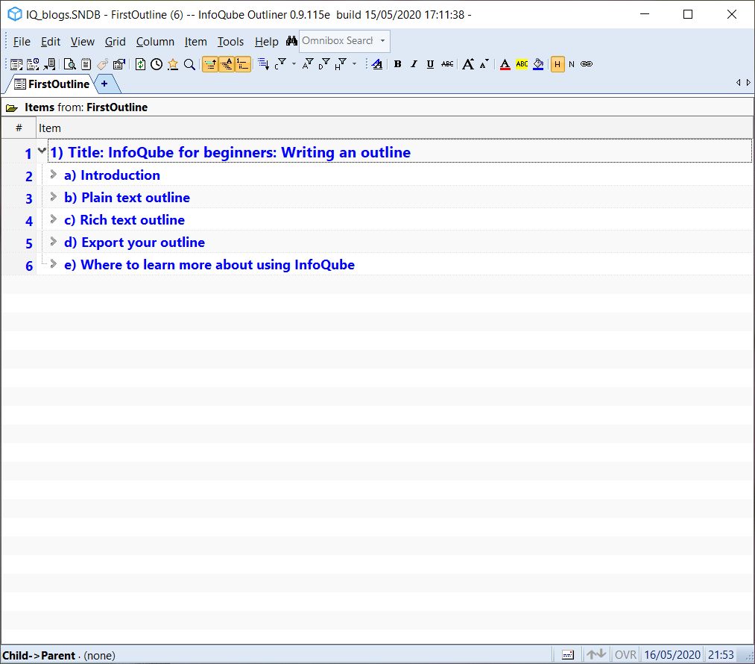This screenshot has width=755, height=664.
Task: Click the magnifying glass search icon
Action: click(190, 64)
